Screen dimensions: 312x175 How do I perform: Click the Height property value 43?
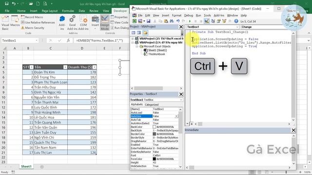[165, 162]
